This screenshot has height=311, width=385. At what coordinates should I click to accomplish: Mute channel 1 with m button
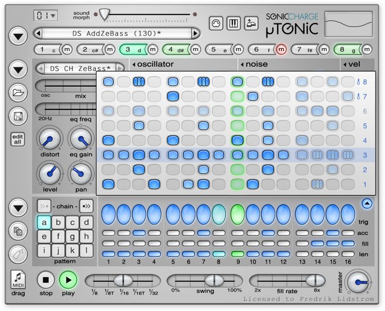tap(67, 50)
